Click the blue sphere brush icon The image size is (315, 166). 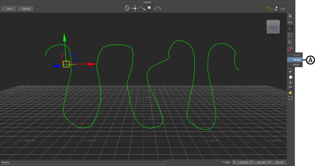point(291,72)
